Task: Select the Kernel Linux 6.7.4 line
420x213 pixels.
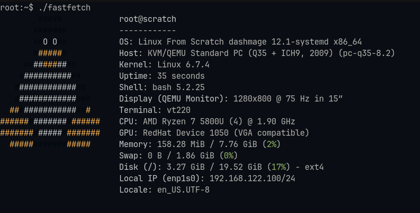Action: pos(164,65)
